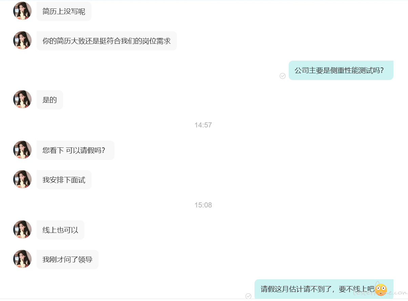
Task: Click the "我刚才问了领导" message bubble
Action: pos(67,259)
